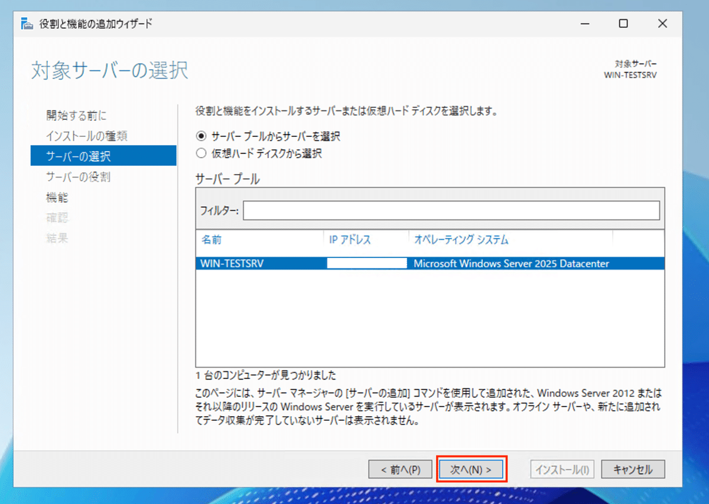Maximize the wizard window
This screenshot has height=504, width=709.
click(623, 24)
